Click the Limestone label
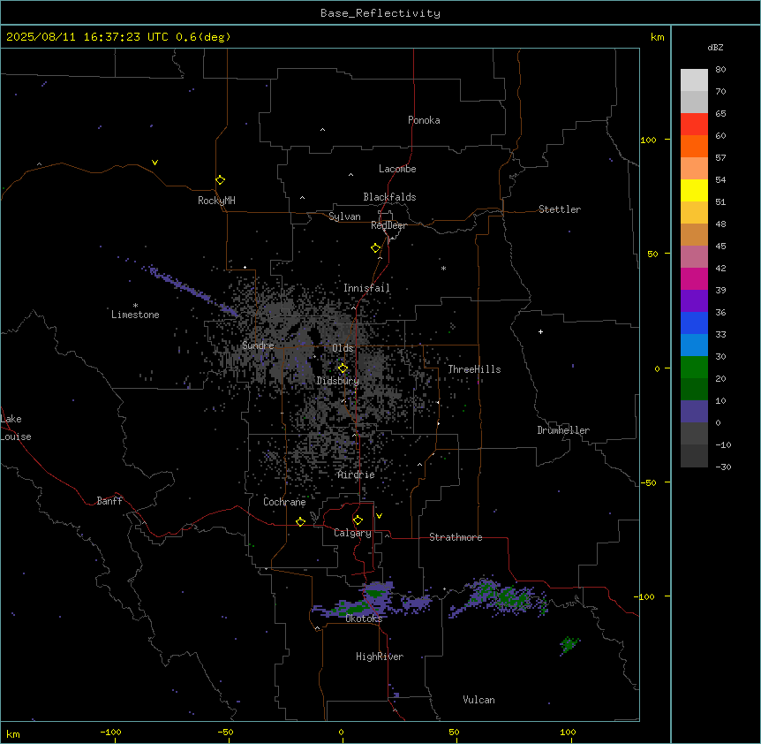761x744 pixels. [135, 315]
